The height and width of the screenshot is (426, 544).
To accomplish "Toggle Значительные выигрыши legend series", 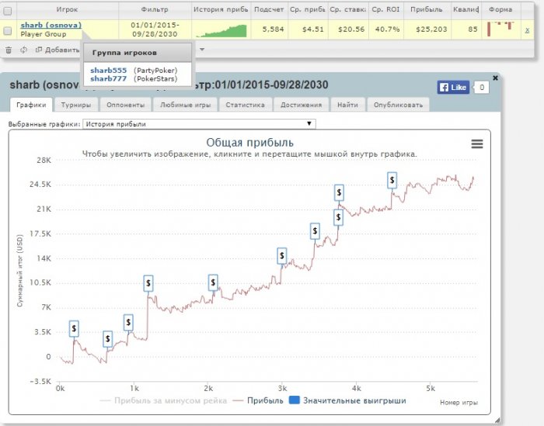I will pyautogui.click(x=347, y=400).
